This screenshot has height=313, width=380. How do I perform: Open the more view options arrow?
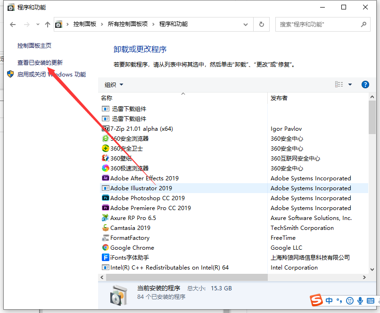pyautogui.click(x=350, y=85)
